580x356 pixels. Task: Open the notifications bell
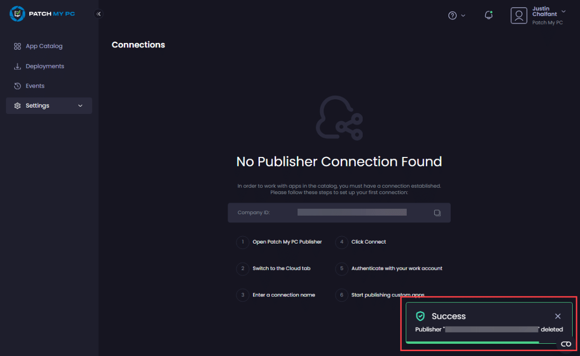488,16
